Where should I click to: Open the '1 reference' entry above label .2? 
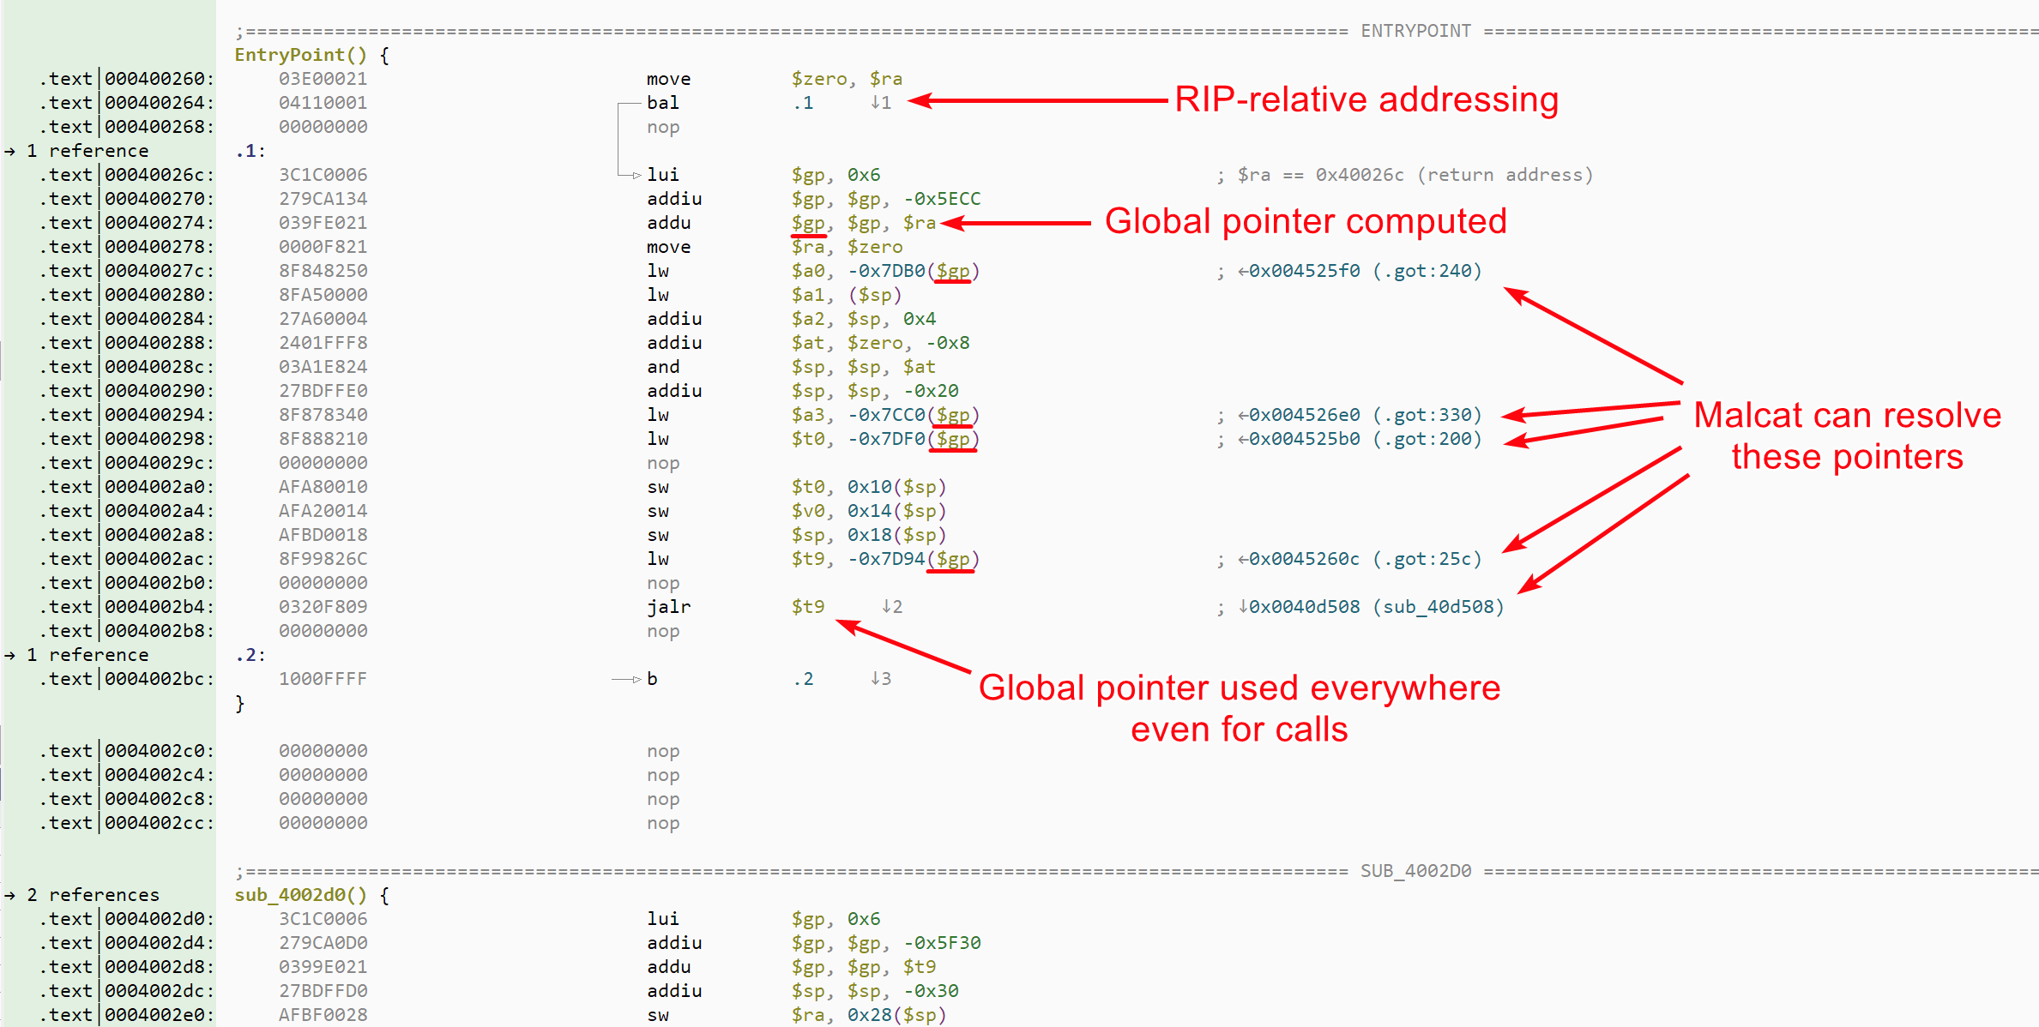[x=87, y=655]
